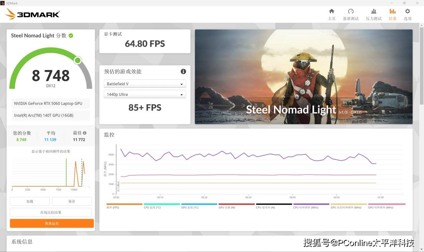Viewport: 424px width, 252px height.
Task: Click the green marker on score gauge
Action: (x=78, y=60)
